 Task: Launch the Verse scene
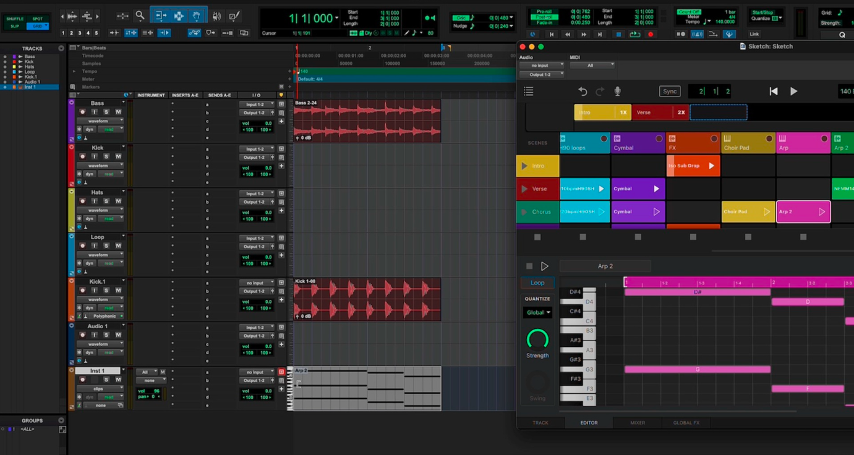(x=524, y=189)
